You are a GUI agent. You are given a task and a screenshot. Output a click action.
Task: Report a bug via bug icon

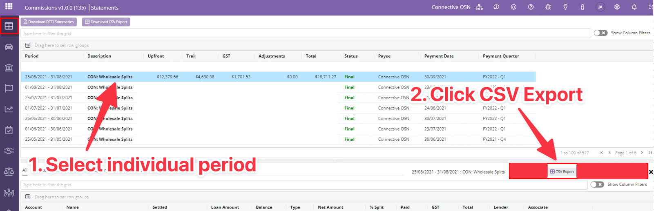click(548, 7)
